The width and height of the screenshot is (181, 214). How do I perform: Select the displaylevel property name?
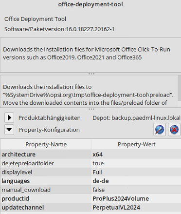[46, 172]
